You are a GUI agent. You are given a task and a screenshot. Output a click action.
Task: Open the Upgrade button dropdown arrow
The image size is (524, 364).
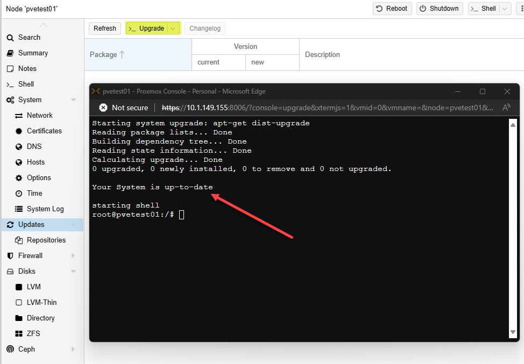coord(173,28)
